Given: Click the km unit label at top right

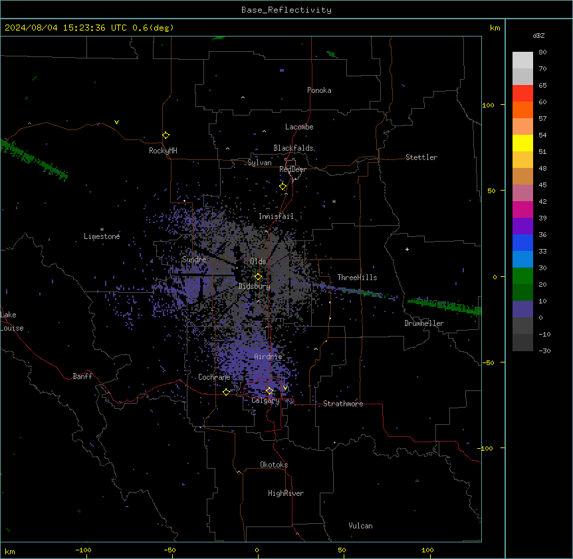Looking at the screenshot, I should tap(495, 28).
